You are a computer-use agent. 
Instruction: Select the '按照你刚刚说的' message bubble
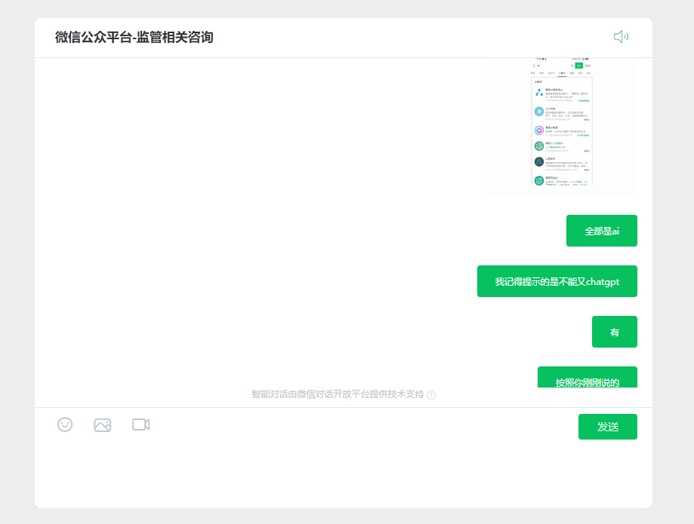588,377
